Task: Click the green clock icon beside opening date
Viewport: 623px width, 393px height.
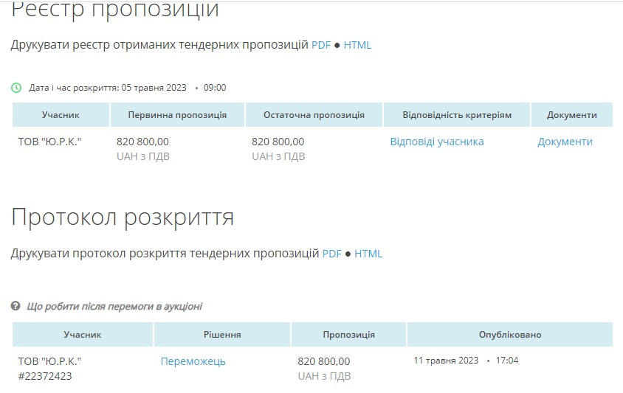Action: [16, 88]
